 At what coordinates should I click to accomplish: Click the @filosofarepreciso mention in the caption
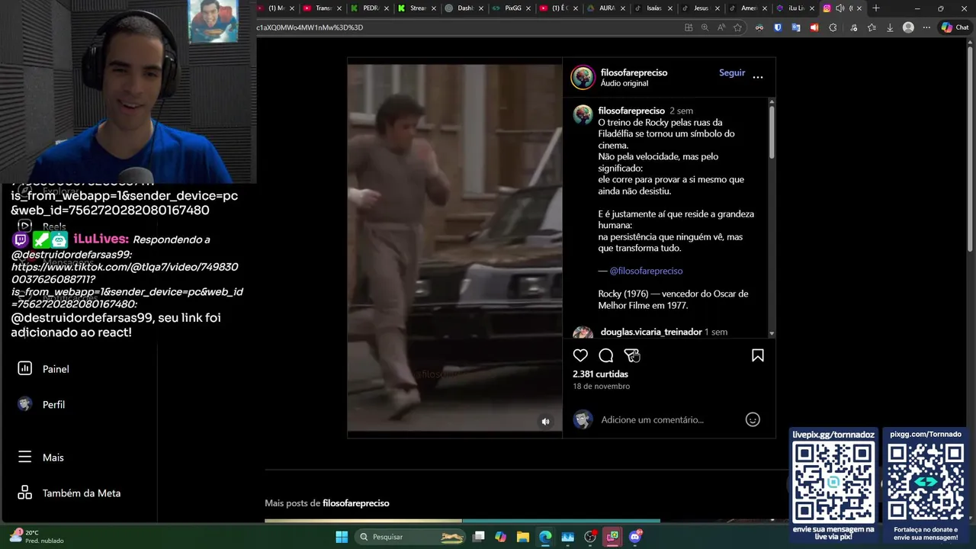pos(646,271)
